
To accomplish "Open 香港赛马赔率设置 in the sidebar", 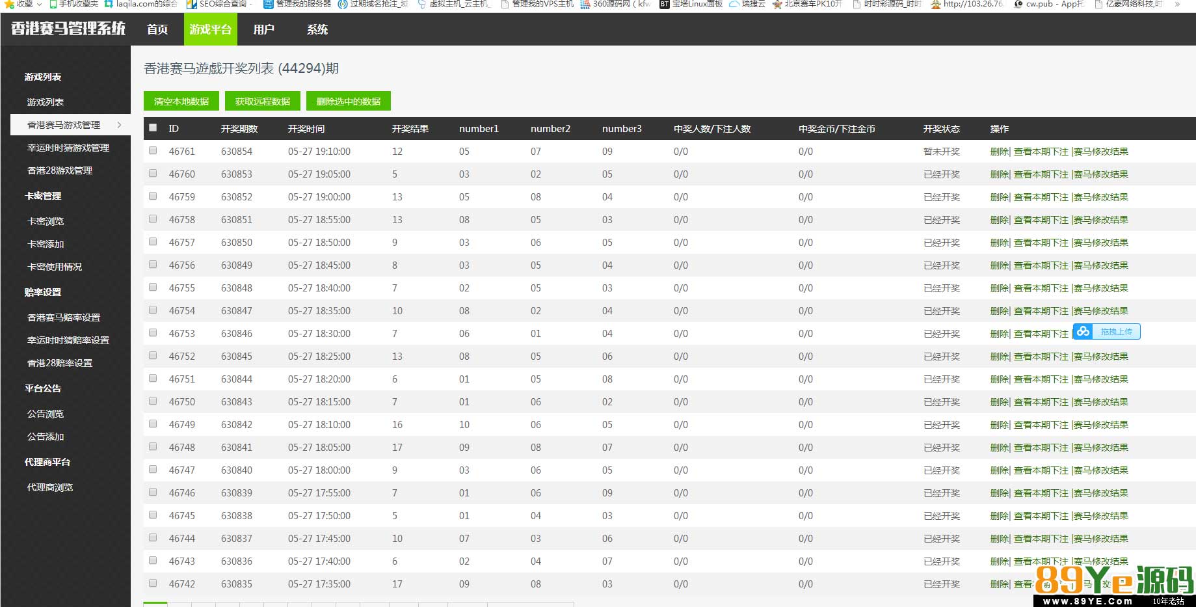I will point(64,317).
